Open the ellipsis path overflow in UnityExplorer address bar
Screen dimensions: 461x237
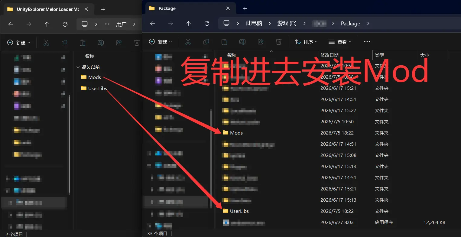tap(107, 24)
